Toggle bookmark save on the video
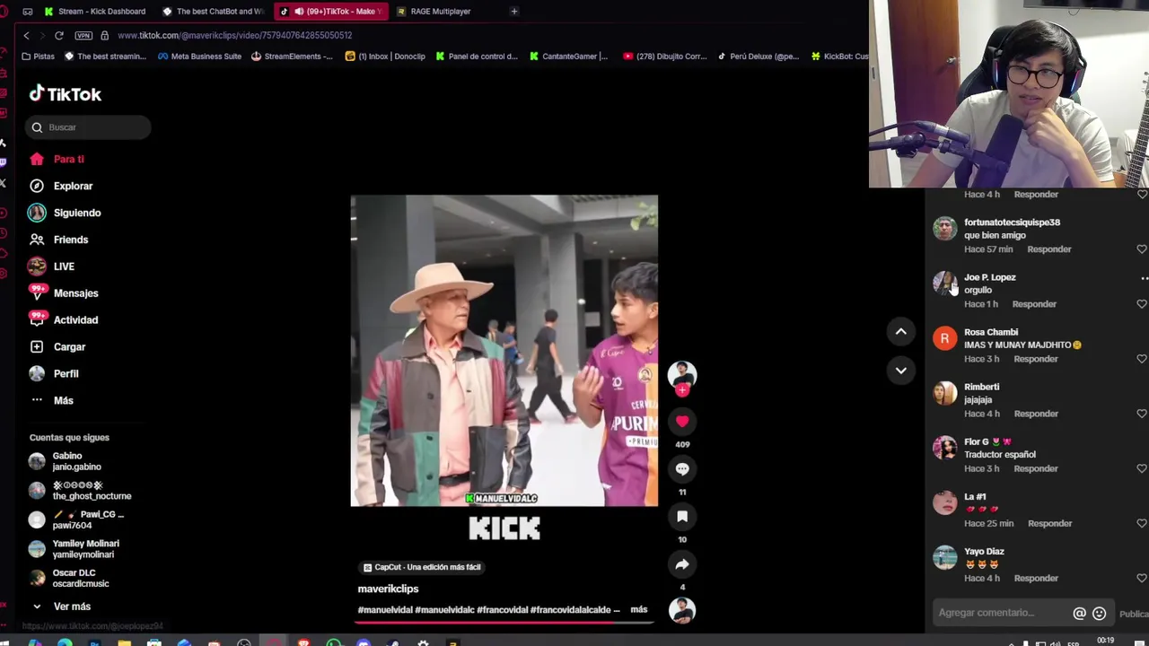 pos(682,517)
